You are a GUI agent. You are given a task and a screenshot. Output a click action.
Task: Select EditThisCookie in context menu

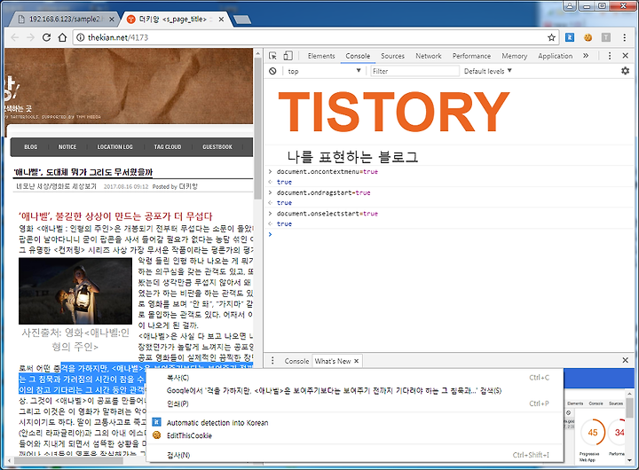[x=354, y=435]
